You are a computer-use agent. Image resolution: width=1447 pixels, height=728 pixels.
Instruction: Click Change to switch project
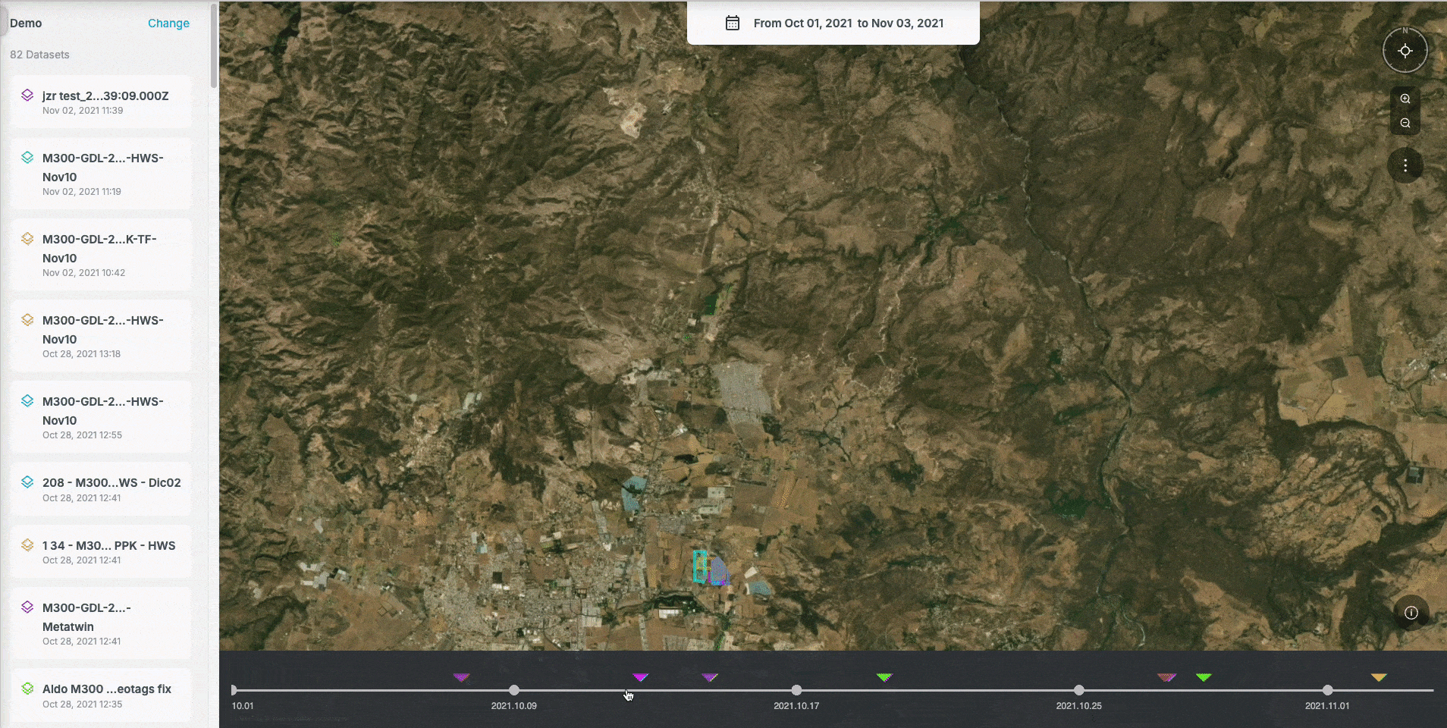[168, 23]
